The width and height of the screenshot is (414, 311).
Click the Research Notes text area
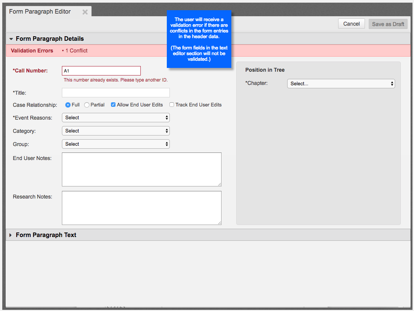click(x=142, y=208)
